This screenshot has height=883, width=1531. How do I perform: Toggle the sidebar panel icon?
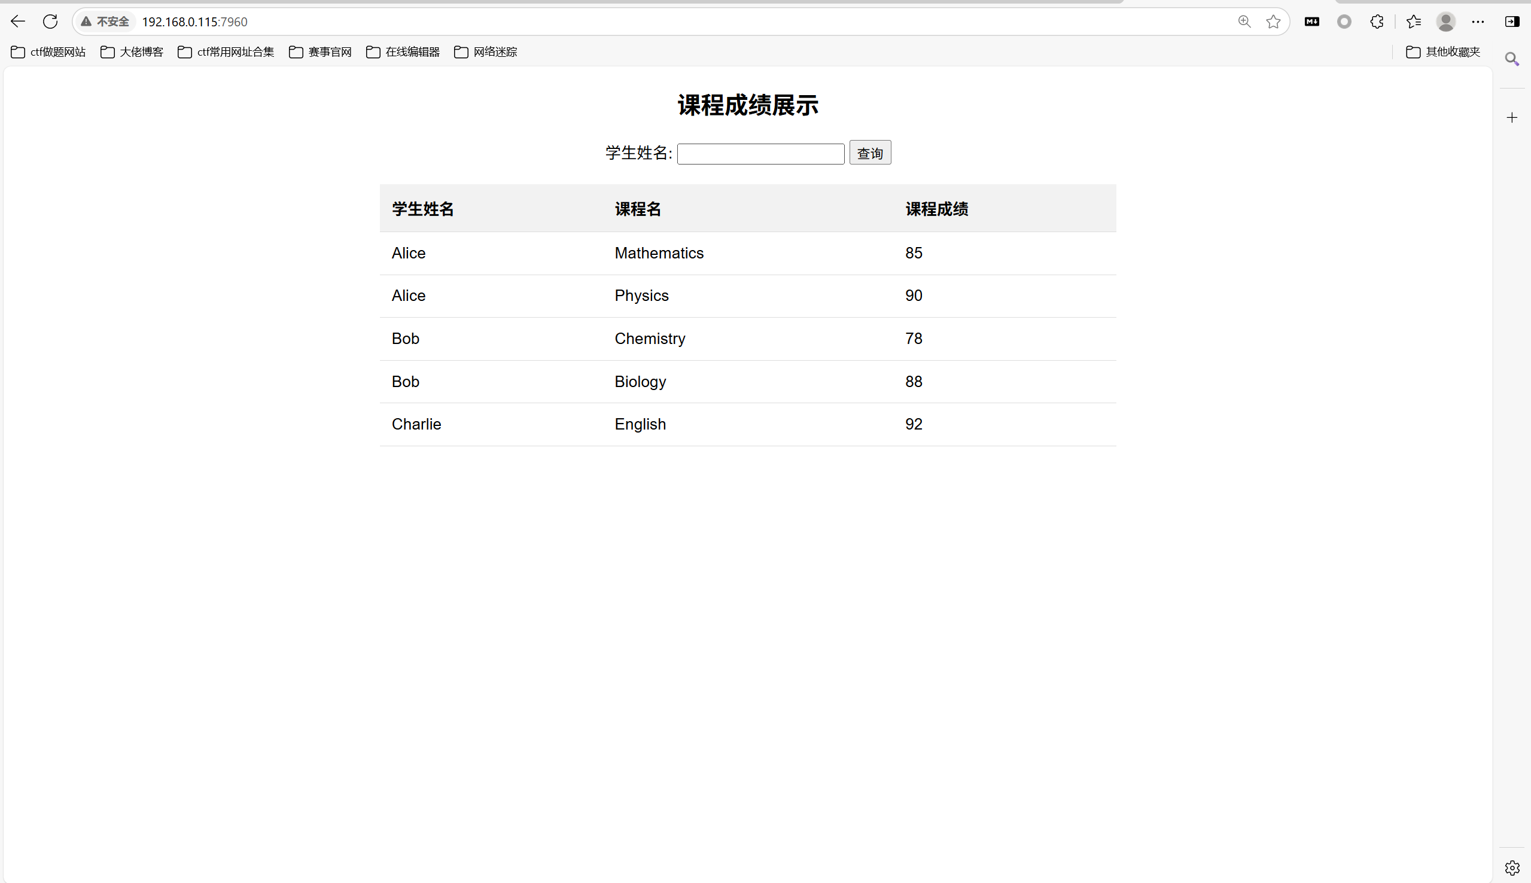point(1512,22)
